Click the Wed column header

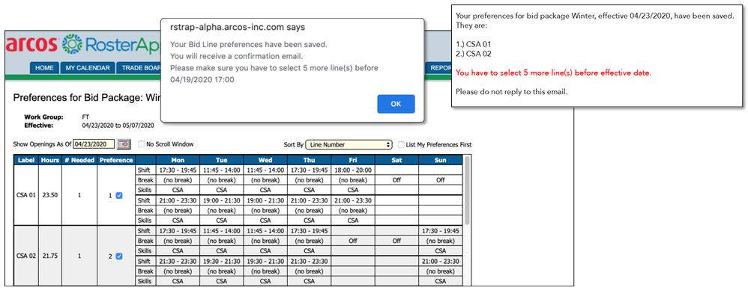tap(265, 160)
